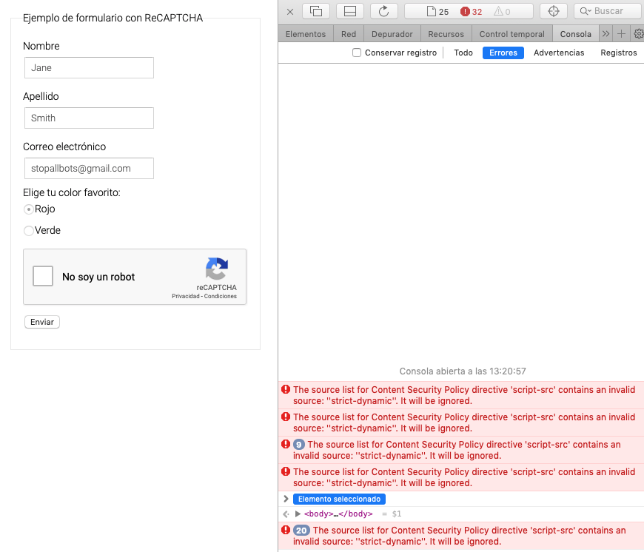Expand the repeated error with badge 20
This screenshot has height=552, width=644.
[286, 530]
